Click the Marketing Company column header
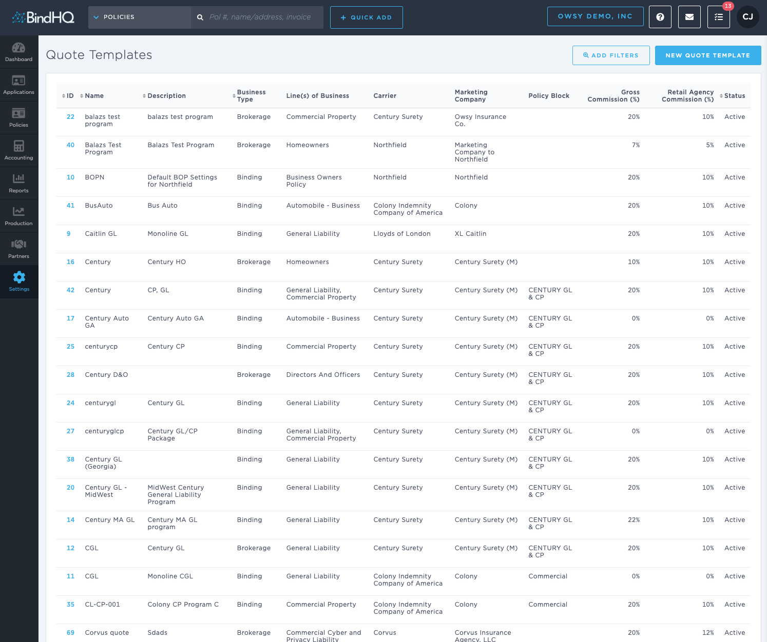This screenshot has height=642, width=767. [471, 96]
